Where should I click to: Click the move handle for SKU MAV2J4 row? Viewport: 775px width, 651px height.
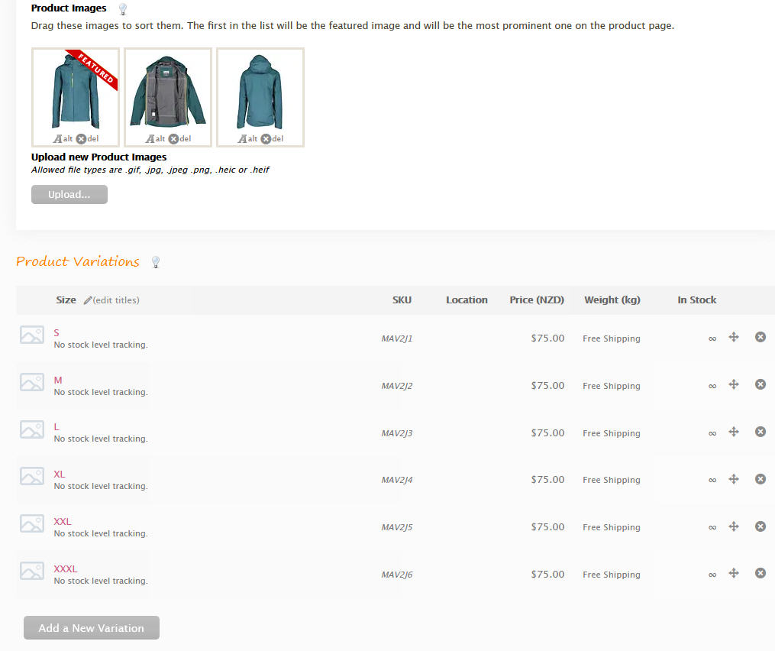[x=734, y=479]
